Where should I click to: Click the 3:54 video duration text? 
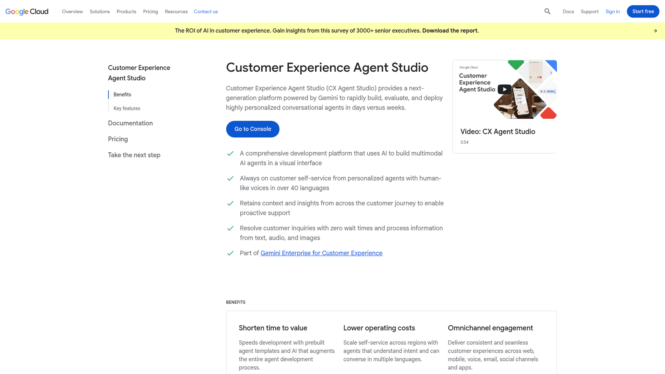pyautogui.click(x=464, y=142)
